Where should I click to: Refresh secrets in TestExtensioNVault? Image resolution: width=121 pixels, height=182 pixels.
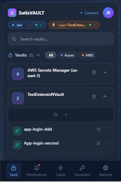56,115
